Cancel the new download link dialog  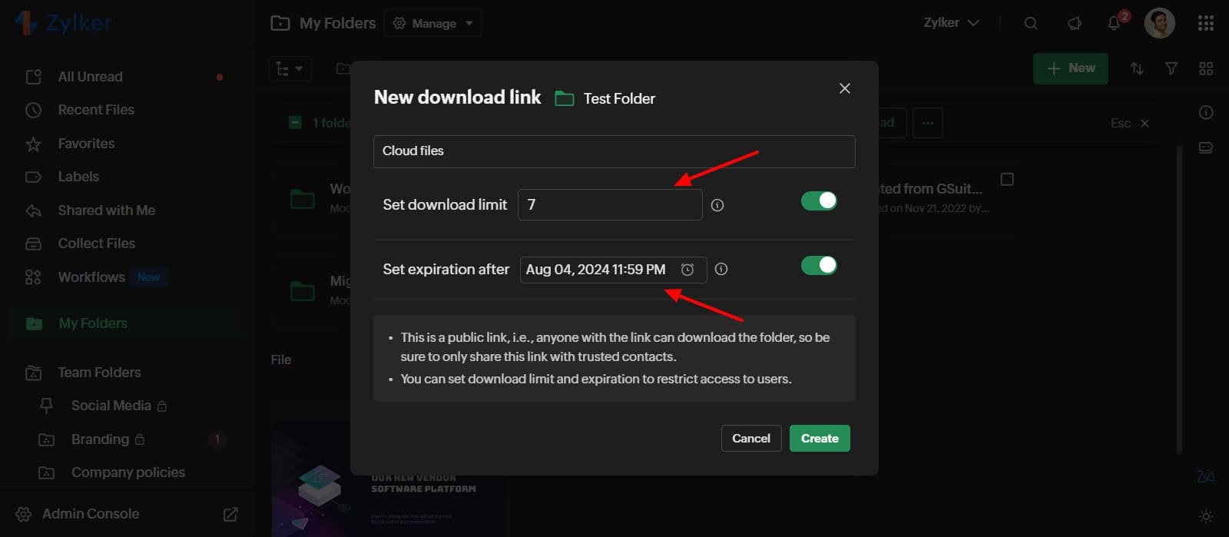coord(750,439)
